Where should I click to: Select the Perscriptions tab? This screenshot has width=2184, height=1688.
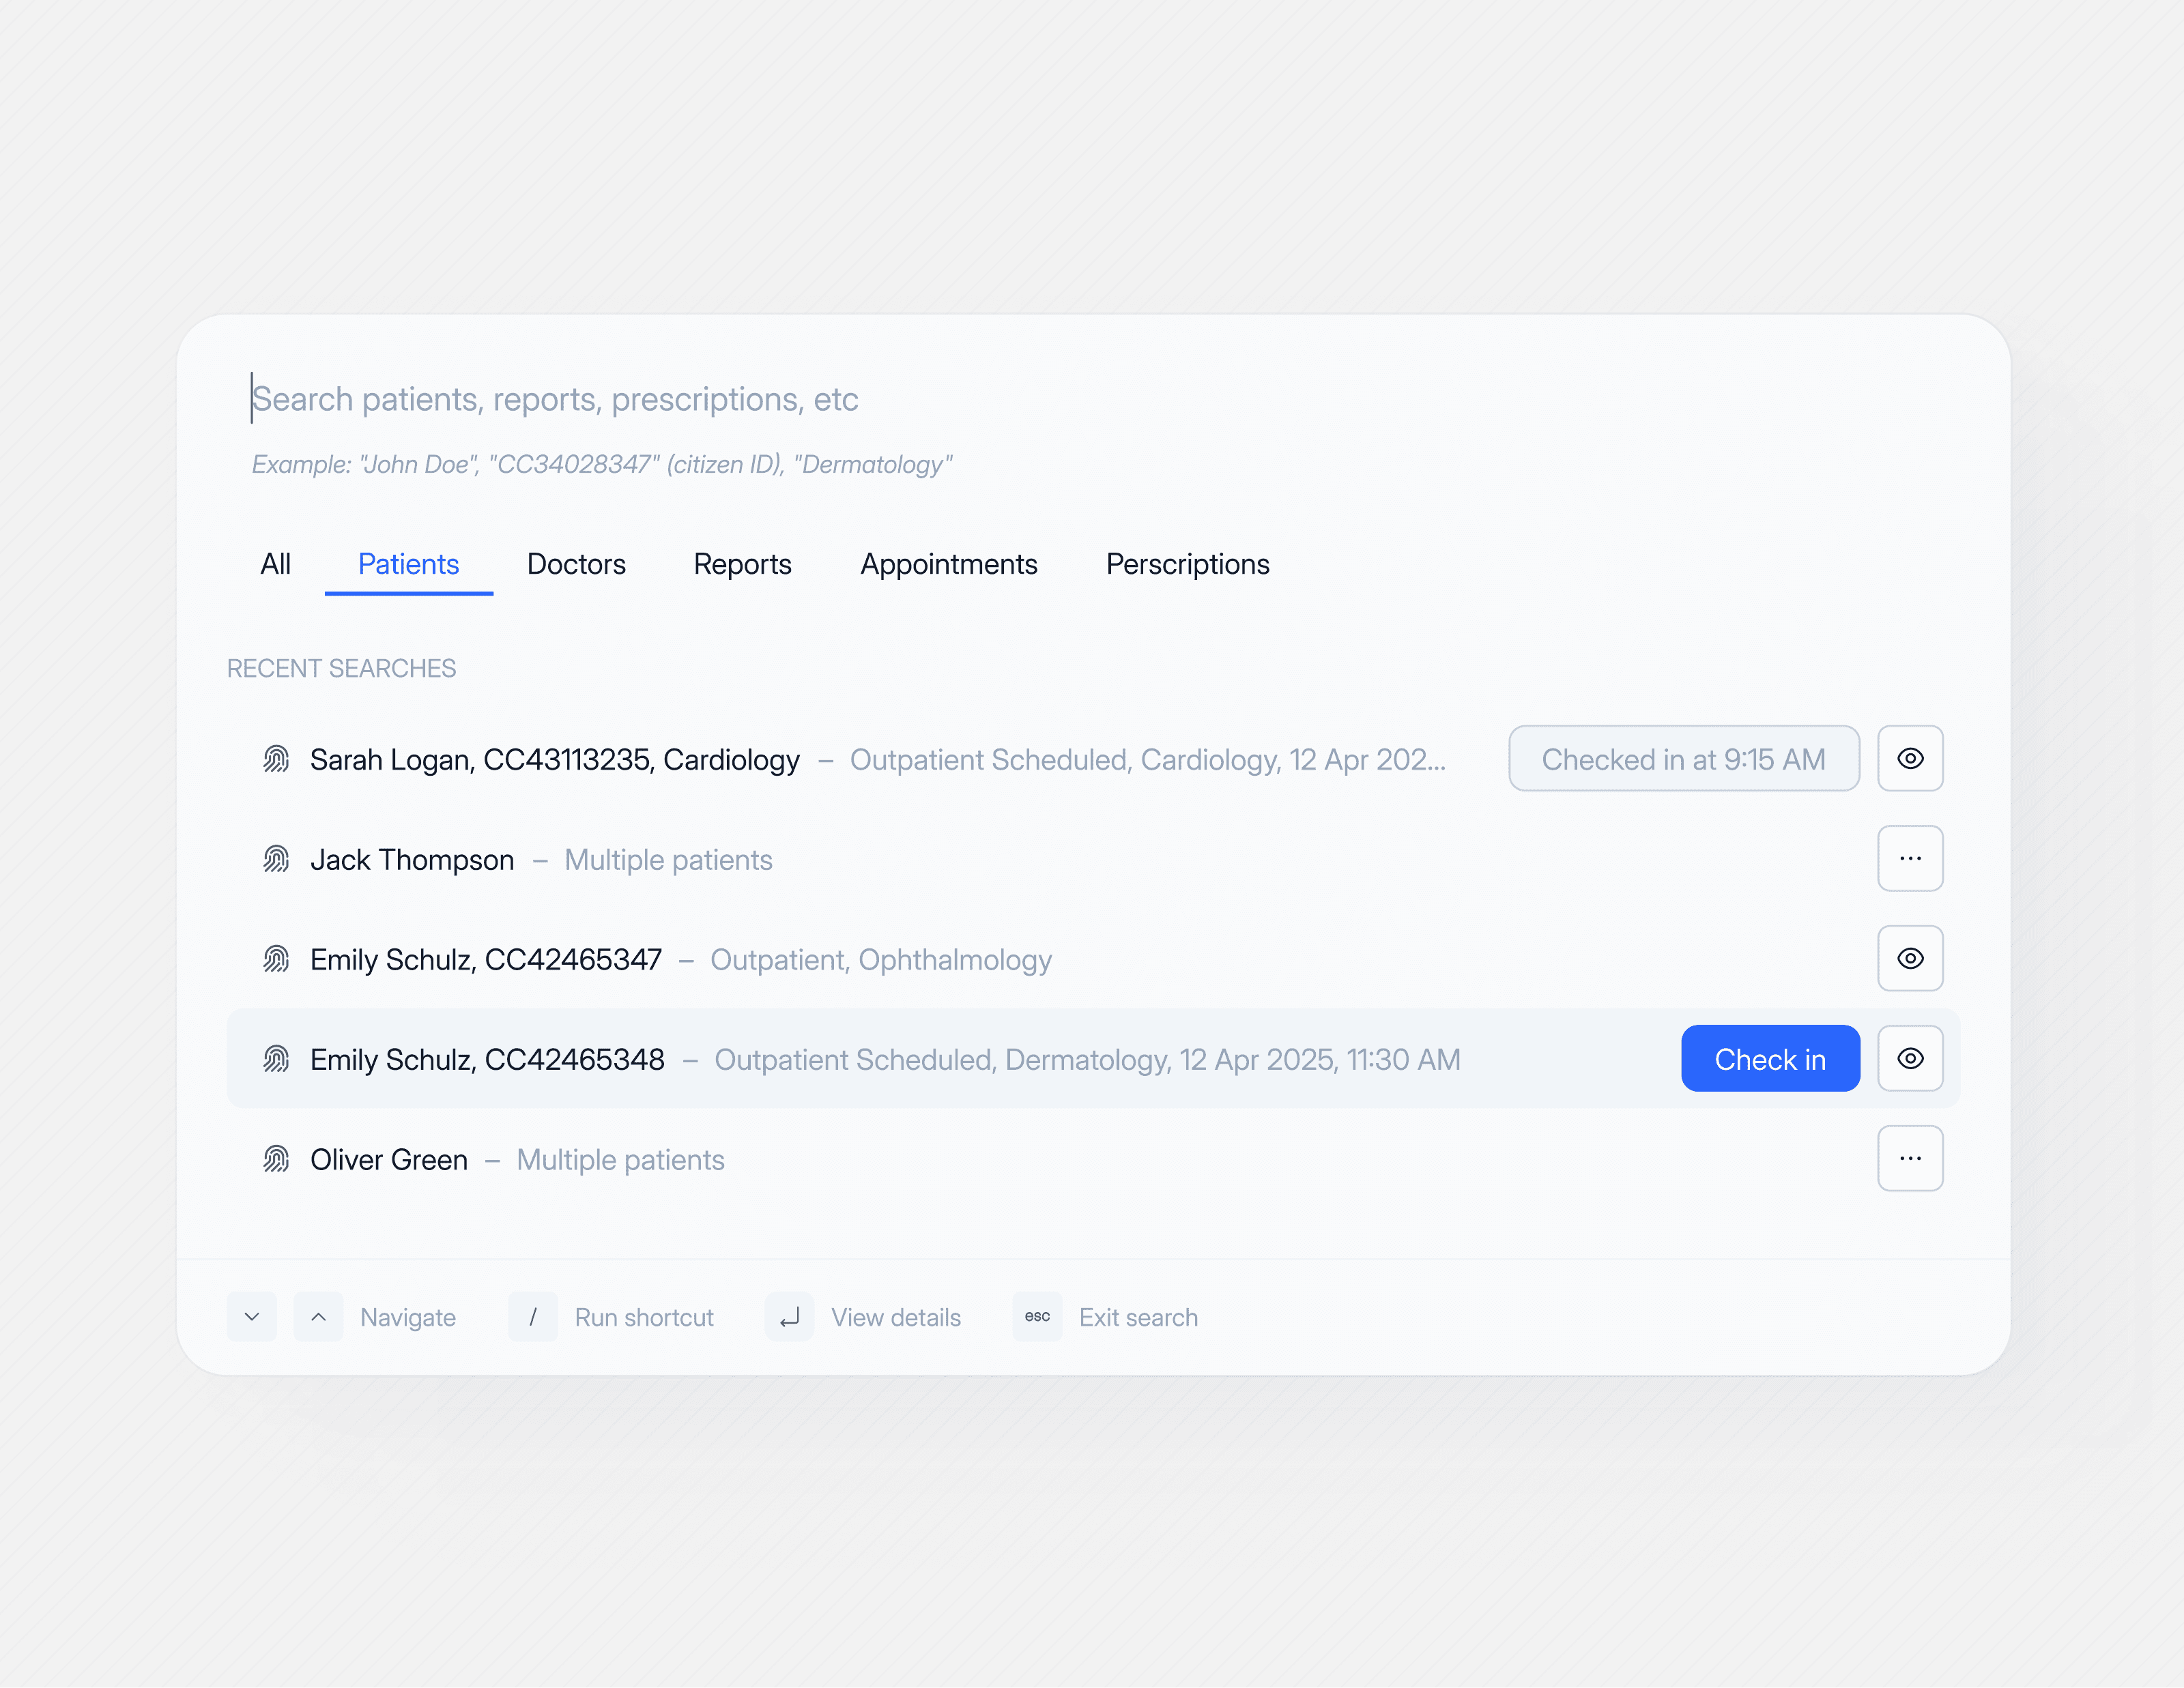coord(1187,565)
